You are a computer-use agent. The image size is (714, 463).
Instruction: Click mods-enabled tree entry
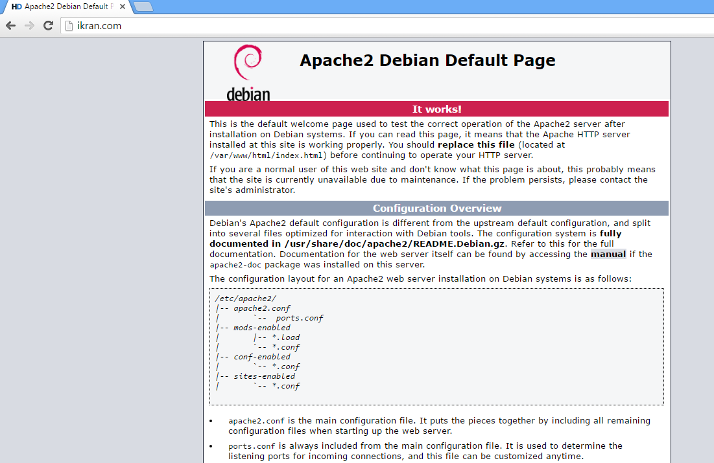pos(262,328)
